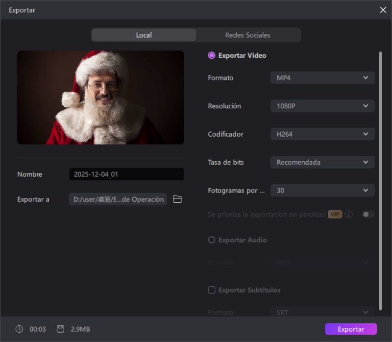The height and width of the screenshot is (342, 392).
Task: Switch to the Redes Sociales tab
Action: [x=247, y=35]
